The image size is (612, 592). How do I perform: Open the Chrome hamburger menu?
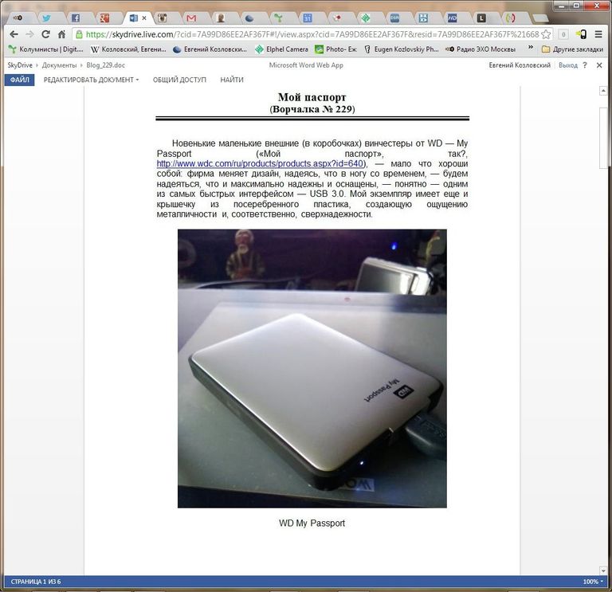[598, 34]
